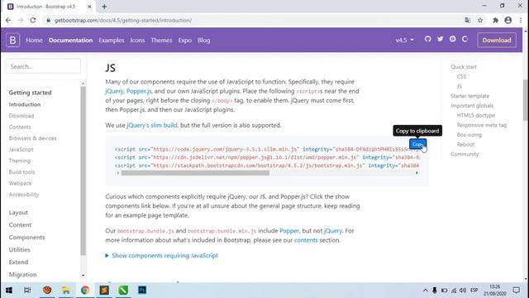Open the v4.5 version dropdown
529x298 pixels.
click(404, 40)
